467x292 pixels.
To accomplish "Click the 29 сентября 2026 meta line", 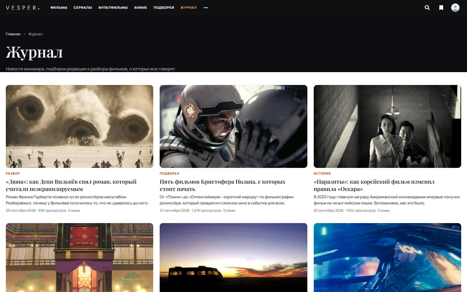I will tap(43, 211).
